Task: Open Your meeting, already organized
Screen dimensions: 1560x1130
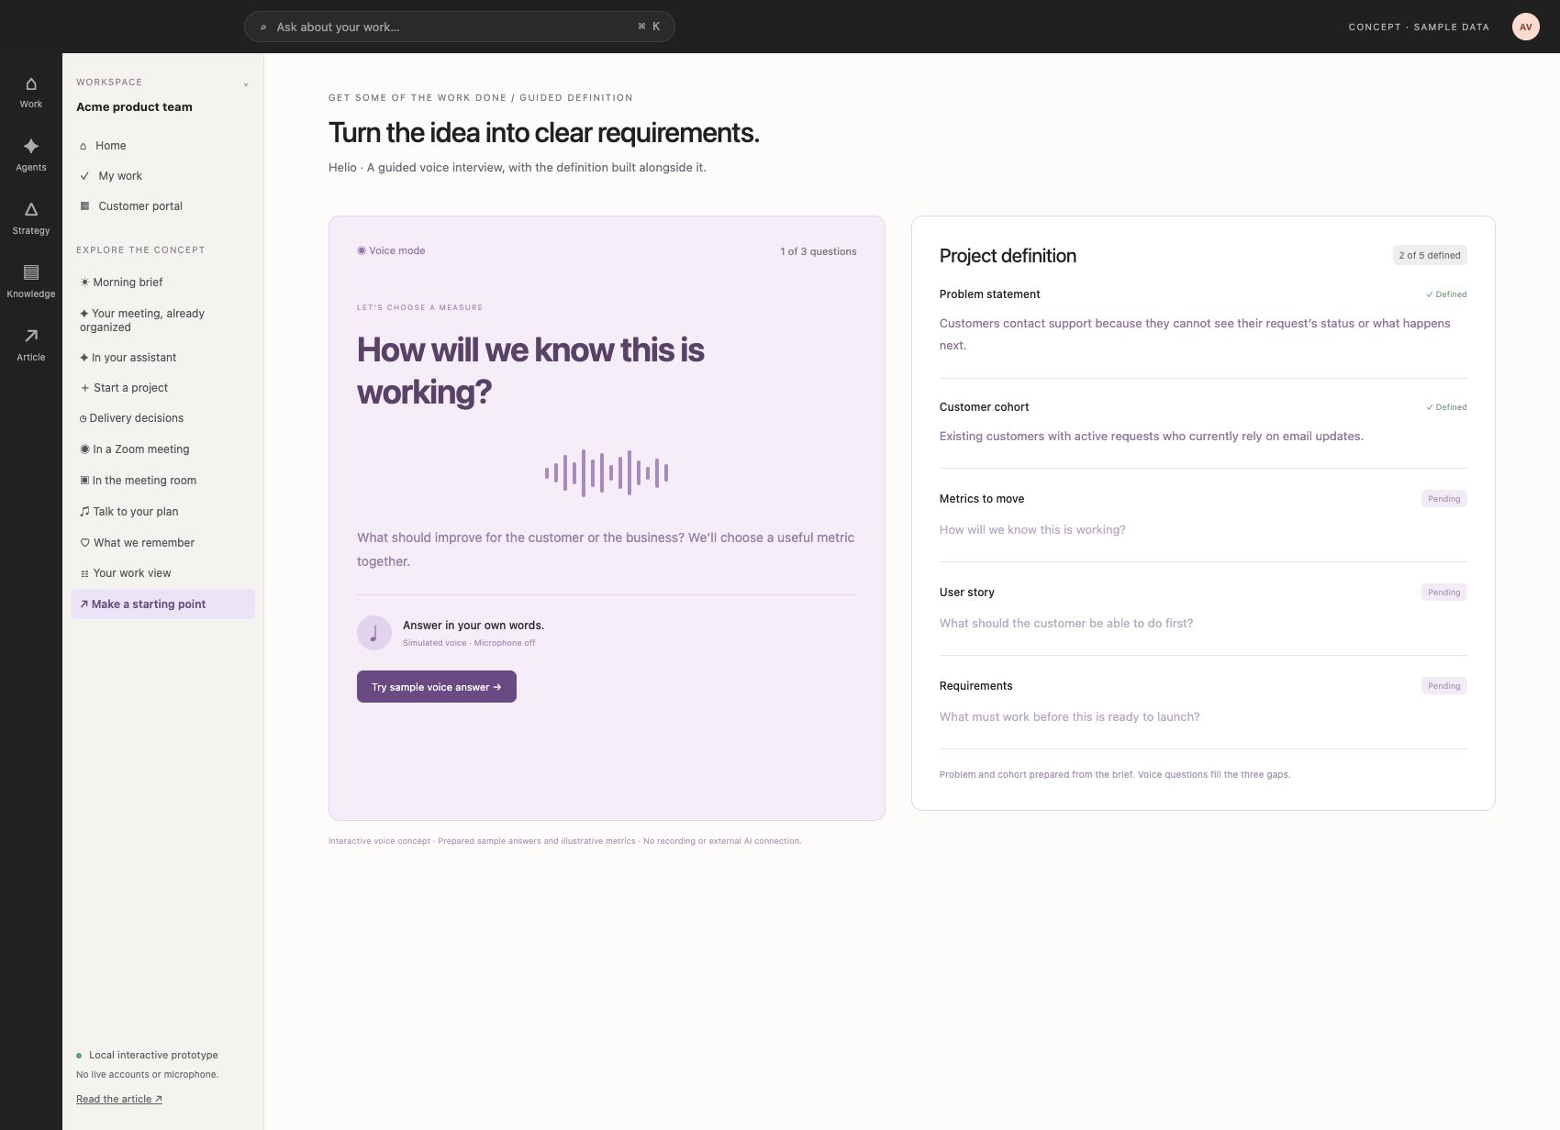Action: point(162,320)
